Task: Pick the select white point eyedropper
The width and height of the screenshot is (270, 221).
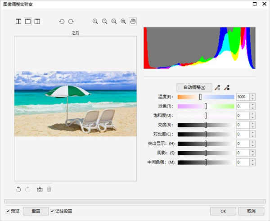Action: pyautogui.click(x=217, y=88)
